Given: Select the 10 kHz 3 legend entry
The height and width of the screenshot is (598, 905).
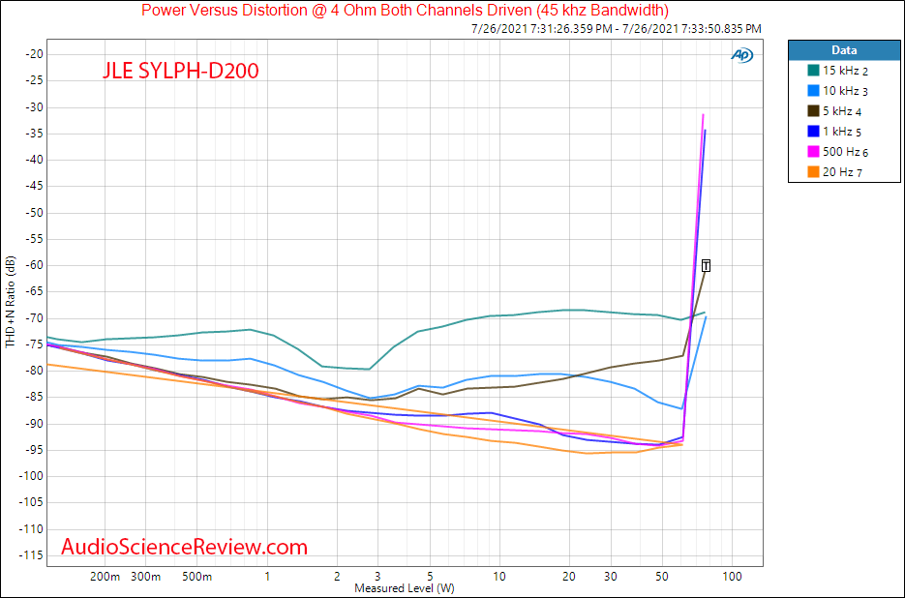Looking at the screenshot, I should pos(838,91).
